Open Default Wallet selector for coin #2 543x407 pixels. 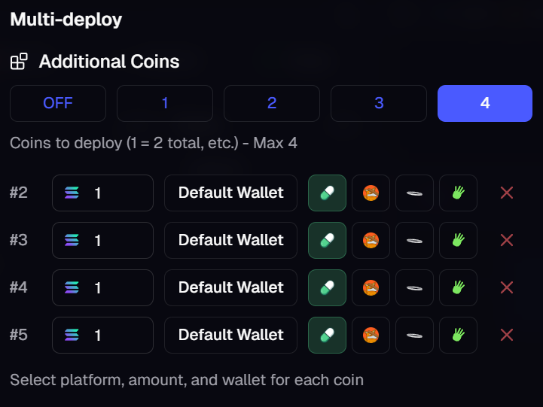point(230,193)
